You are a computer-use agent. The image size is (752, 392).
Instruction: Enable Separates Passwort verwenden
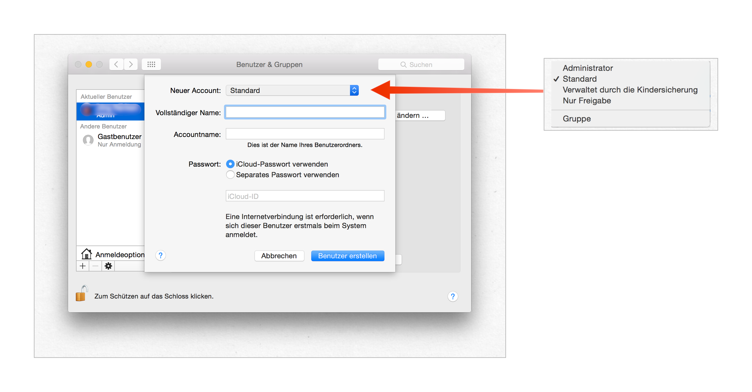(230, 174)
